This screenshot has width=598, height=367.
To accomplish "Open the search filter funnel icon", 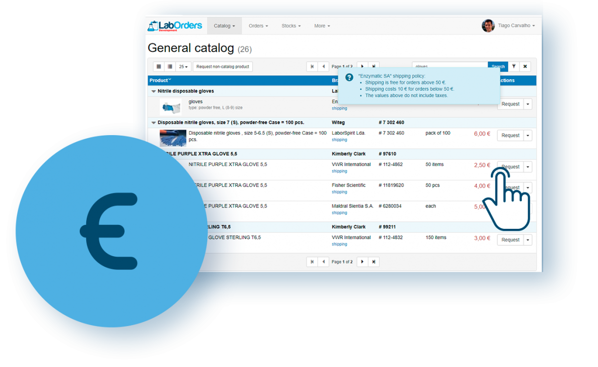I will (x=514, y=66).
